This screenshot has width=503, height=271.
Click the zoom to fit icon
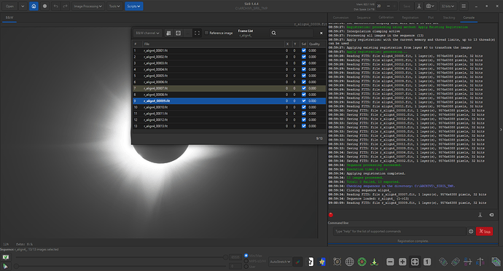coord(415,262)
